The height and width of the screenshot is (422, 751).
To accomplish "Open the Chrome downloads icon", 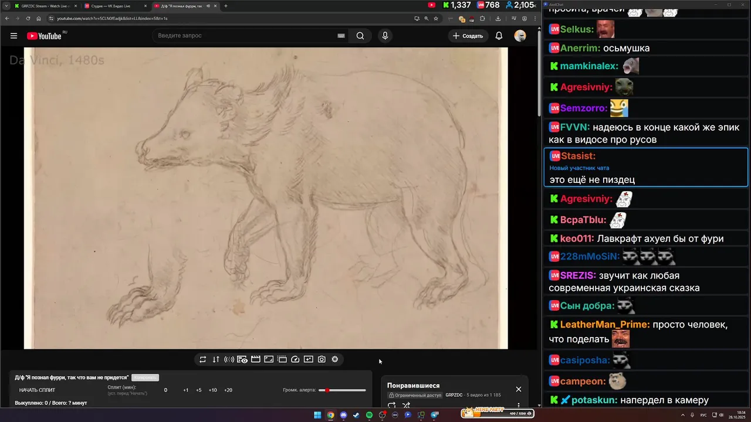I will [x=498, y=18].
